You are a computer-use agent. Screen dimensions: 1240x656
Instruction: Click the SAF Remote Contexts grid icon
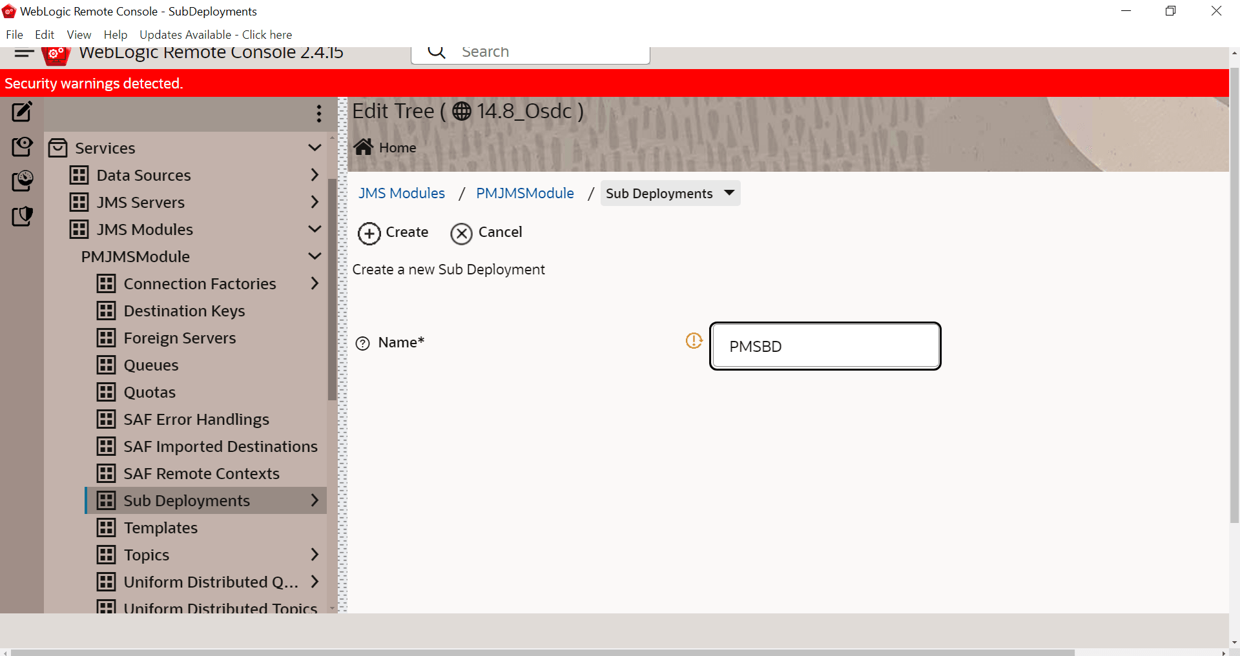click(x=107, y=473)
